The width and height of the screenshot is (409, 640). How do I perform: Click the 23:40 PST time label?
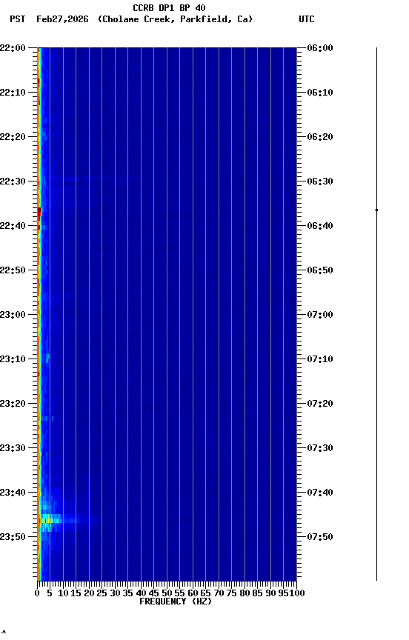tap(13, 493)
